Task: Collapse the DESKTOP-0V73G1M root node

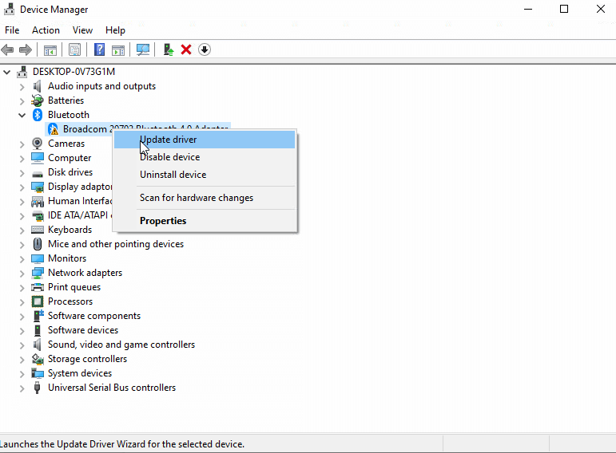Action: 7,72
